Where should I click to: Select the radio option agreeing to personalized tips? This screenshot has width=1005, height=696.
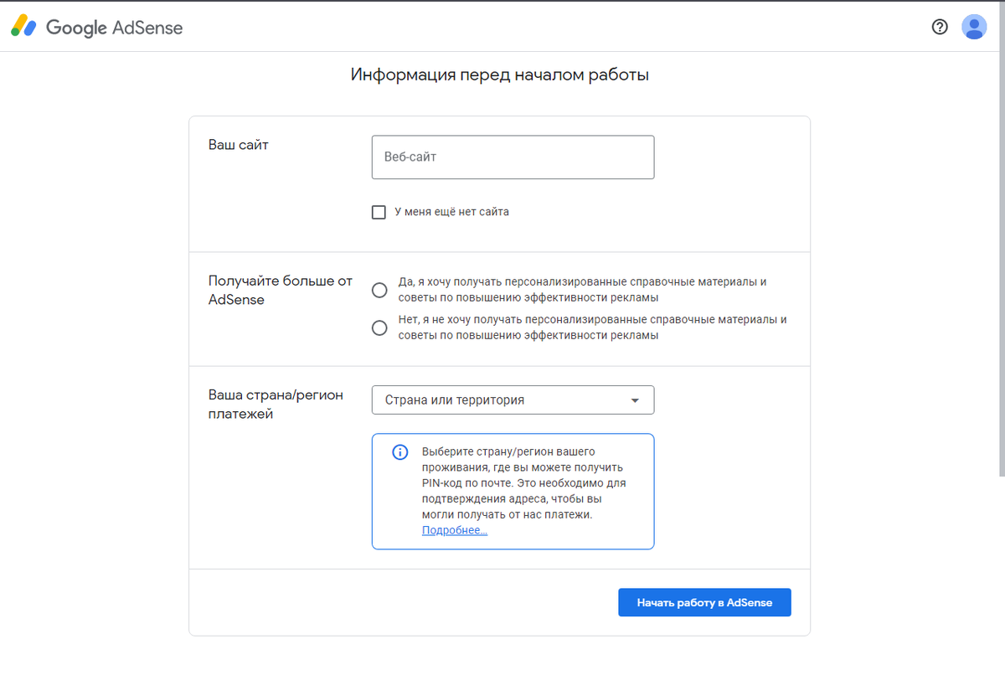point(379,290)
